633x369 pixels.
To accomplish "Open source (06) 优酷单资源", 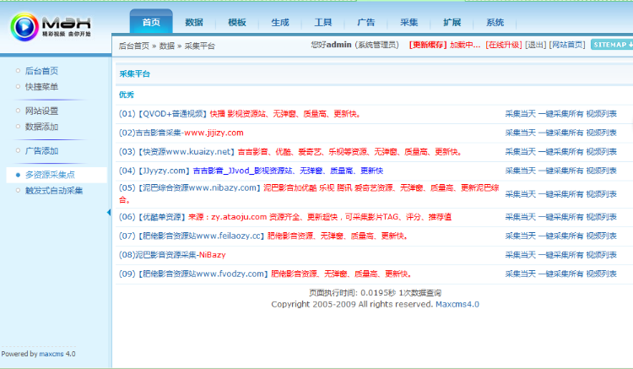I will pos(285,217).
